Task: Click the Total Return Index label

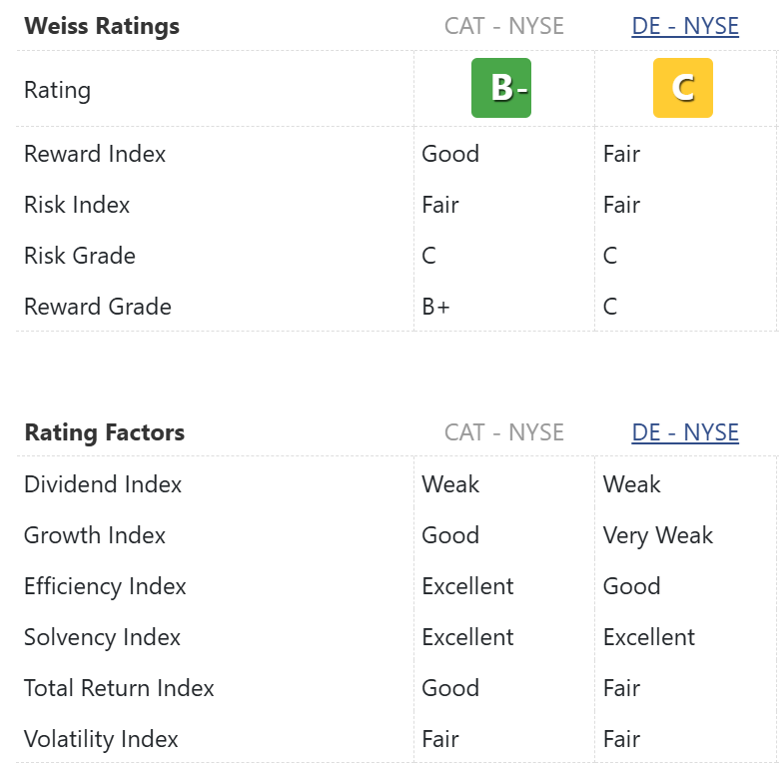Action: tap(119, 688)
